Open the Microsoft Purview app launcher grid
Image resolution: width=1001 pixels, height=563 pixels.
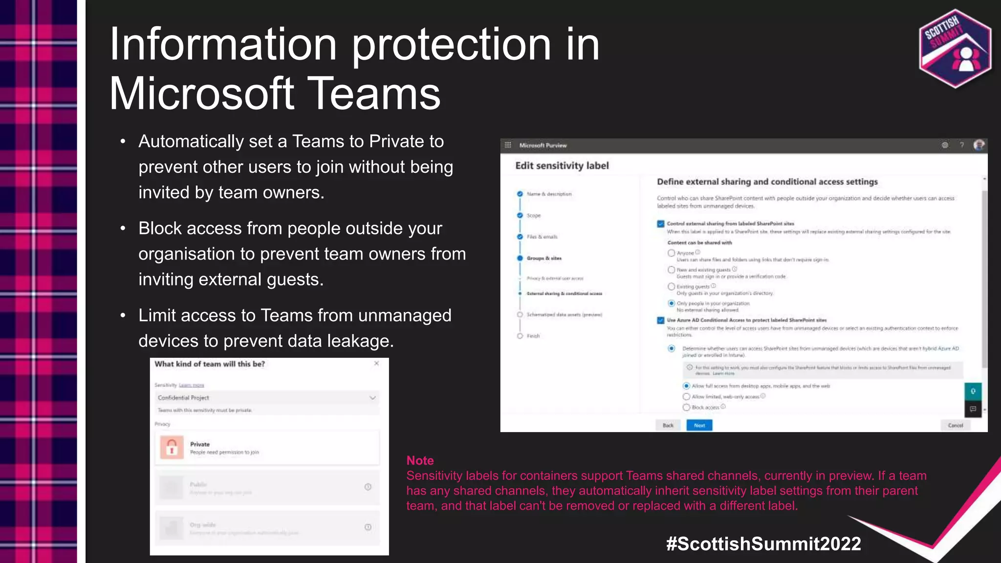(x=508, y=145)
